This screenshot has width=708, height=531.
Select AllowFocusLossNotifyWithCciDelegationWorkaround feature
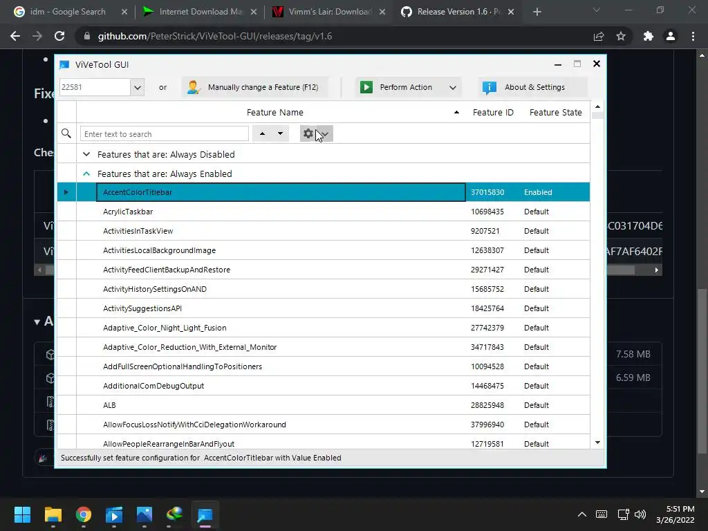194,425
